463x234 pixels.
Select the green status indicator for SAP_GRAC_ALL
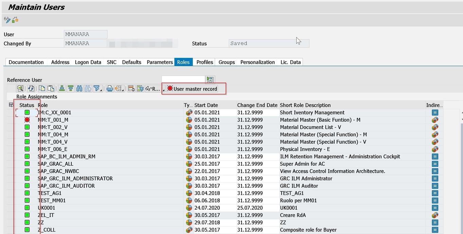tap(27, 164)
